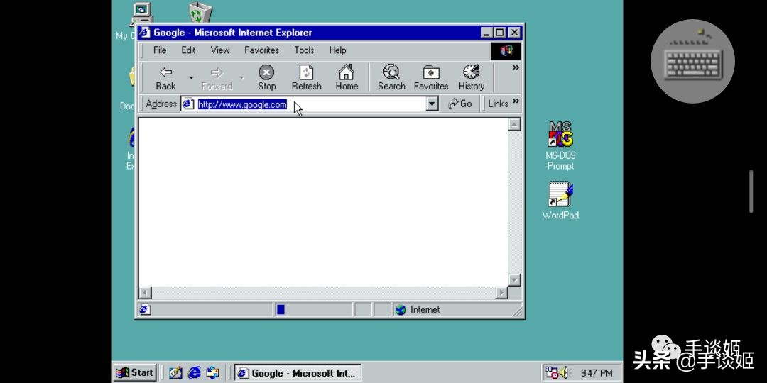Maximize the Internet Explorer window
Screen dimensions: 767x383
point(499,33)
